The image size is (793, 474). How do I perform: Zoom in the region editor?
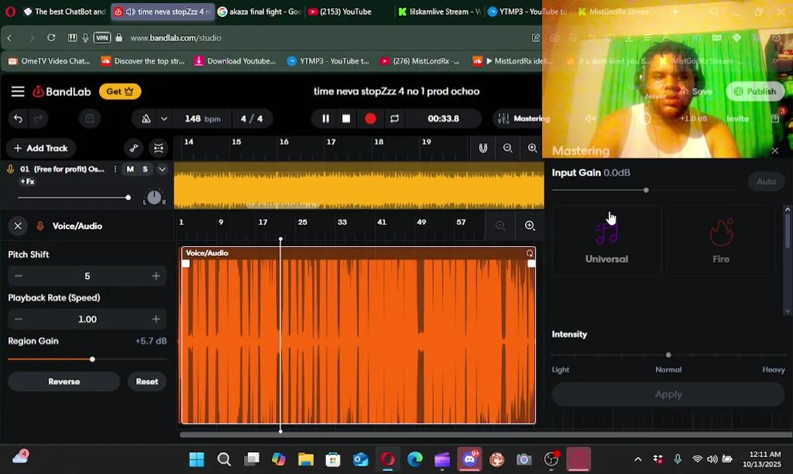[530, 226]
